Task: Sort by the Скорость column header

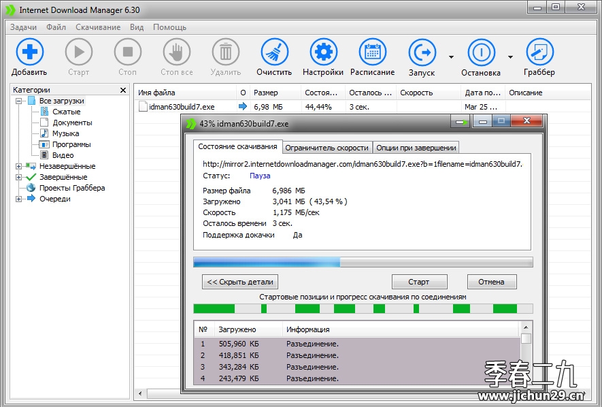Action: click(x=428, y=93)
